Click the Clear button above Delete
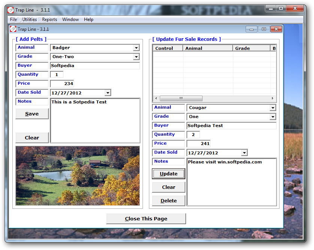314x250 pixels. click(168, 187)
